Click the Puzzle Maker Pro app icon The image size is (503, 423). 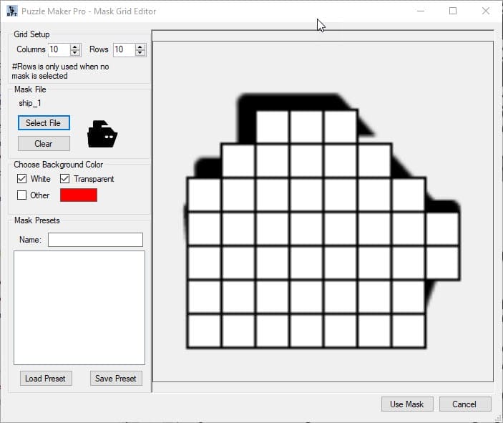11,11
